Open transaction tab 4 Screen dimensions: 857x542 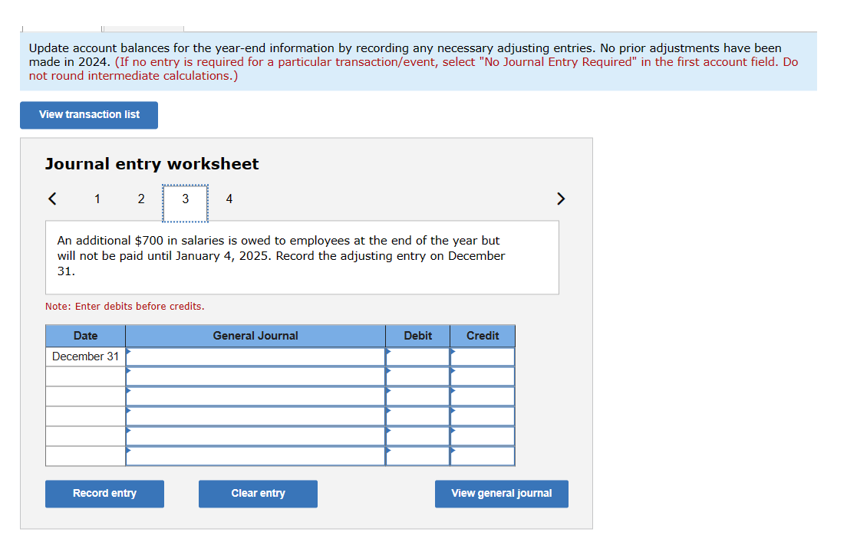[x=229, y=199]
